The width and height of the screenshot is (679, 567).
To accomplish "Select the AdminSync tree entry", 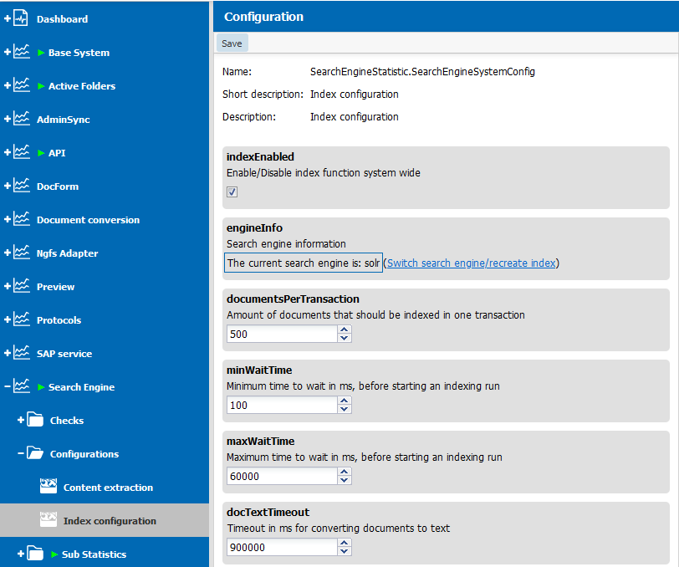I will (64, 120).
